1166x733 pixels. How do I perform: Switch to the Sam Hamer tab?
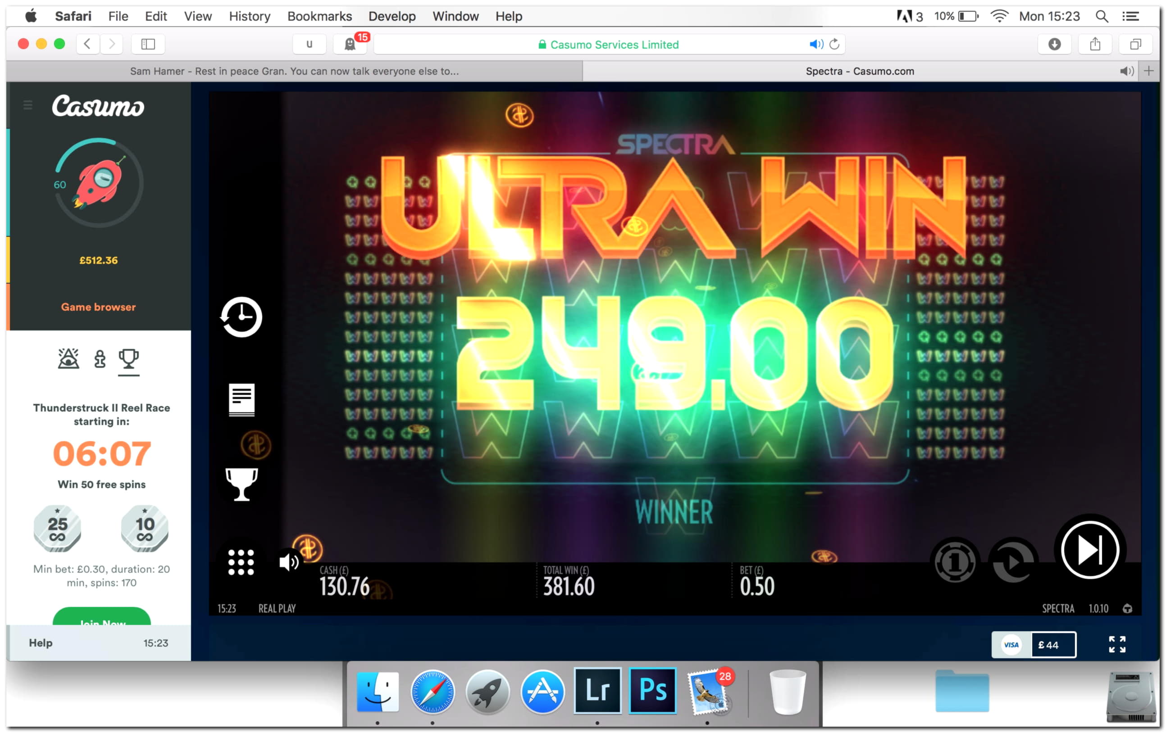[294, 71]
